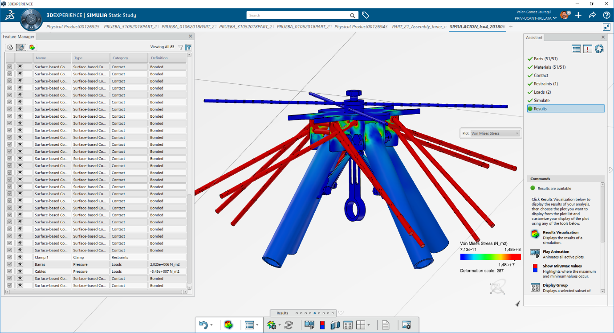Select Results step in Assistant
Viewport: 614px width, 333px height.
[566, 109]
